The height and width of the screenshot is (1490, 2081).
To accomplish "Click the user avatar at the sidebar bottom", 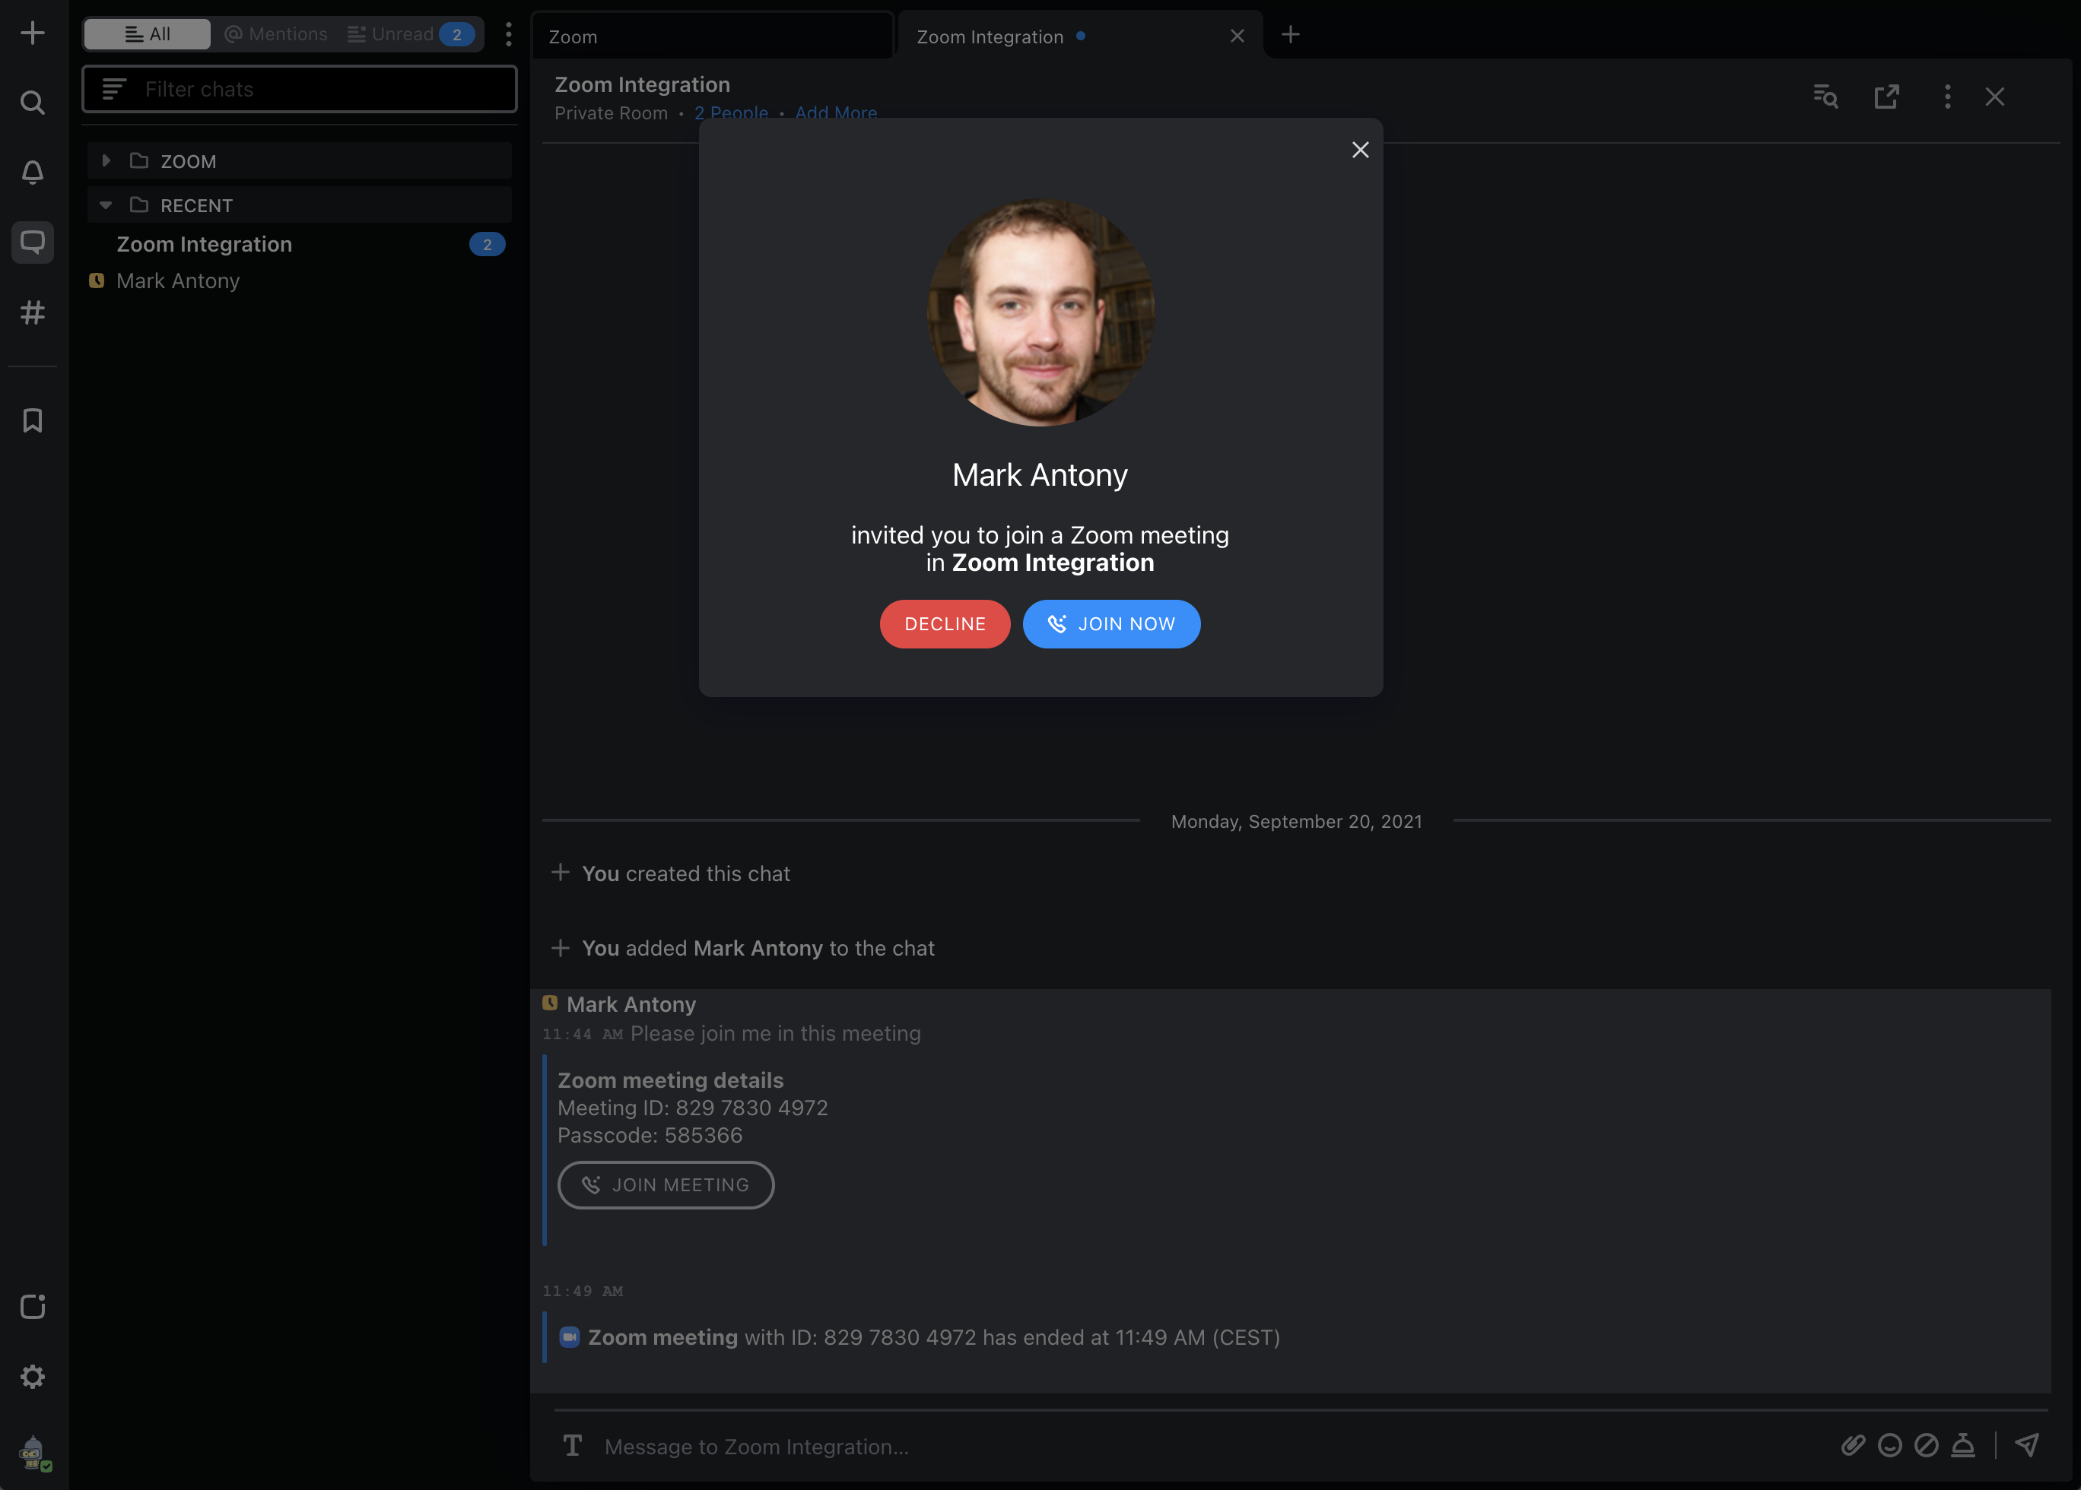I will click(x=34, y=1453).
